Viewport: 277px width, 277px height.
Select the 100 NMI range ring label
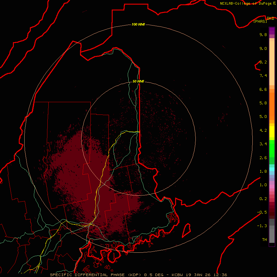[138, 24]
